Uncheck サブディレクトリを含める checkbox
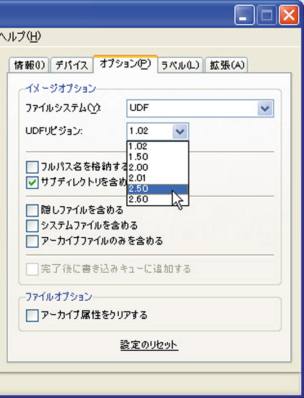Screen dimensions: 304x398 tap(32, 183)
